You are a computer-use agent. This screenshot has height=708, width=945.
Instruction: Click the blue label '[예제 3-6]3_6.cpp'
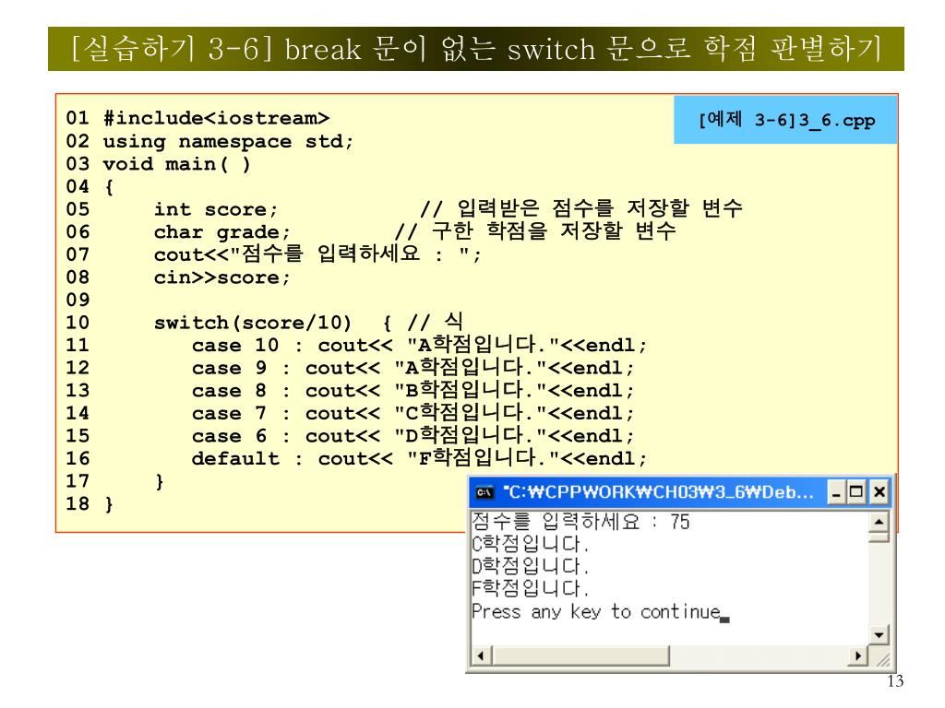(786, 120)
